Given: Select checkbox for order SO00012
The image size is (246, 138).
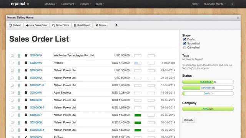Looking at the screenshot, I should click(x=12, y=78).
